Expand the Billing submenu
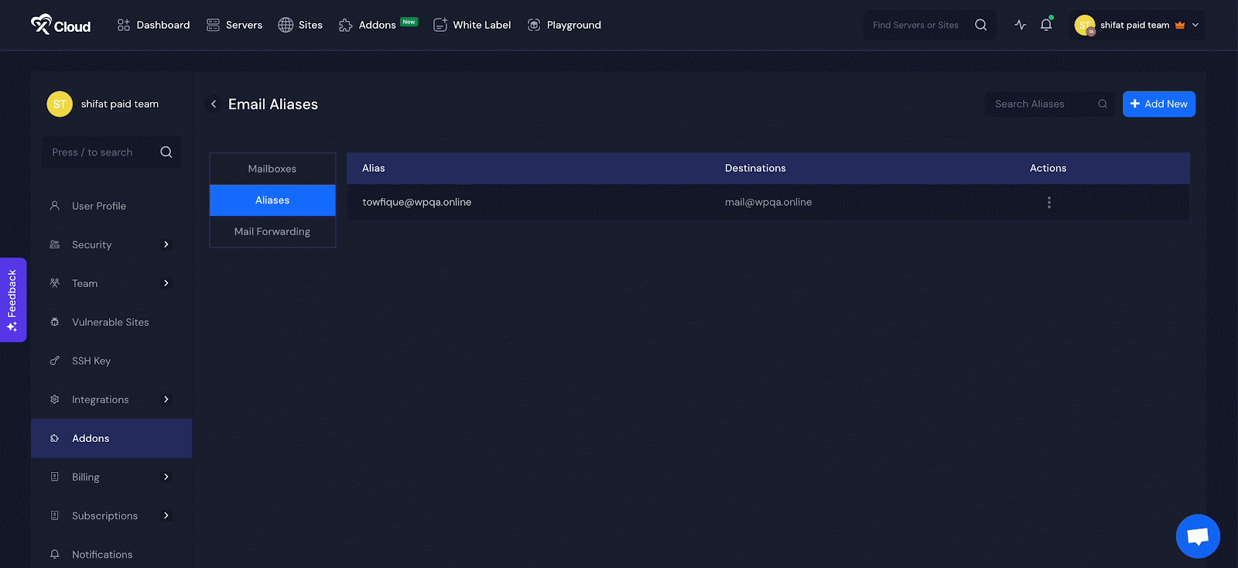1238x568 pixels. point(166,477)
